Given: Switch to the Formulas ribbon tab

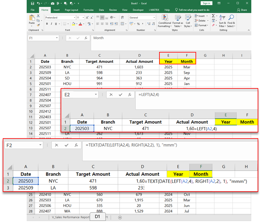Looking at the screenshot, I should (x=89, y=10).
